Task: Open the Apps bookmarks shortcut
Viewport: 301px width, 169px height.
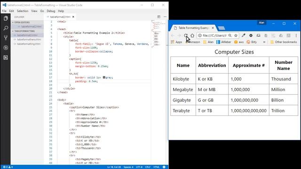Action: (176, 42)
